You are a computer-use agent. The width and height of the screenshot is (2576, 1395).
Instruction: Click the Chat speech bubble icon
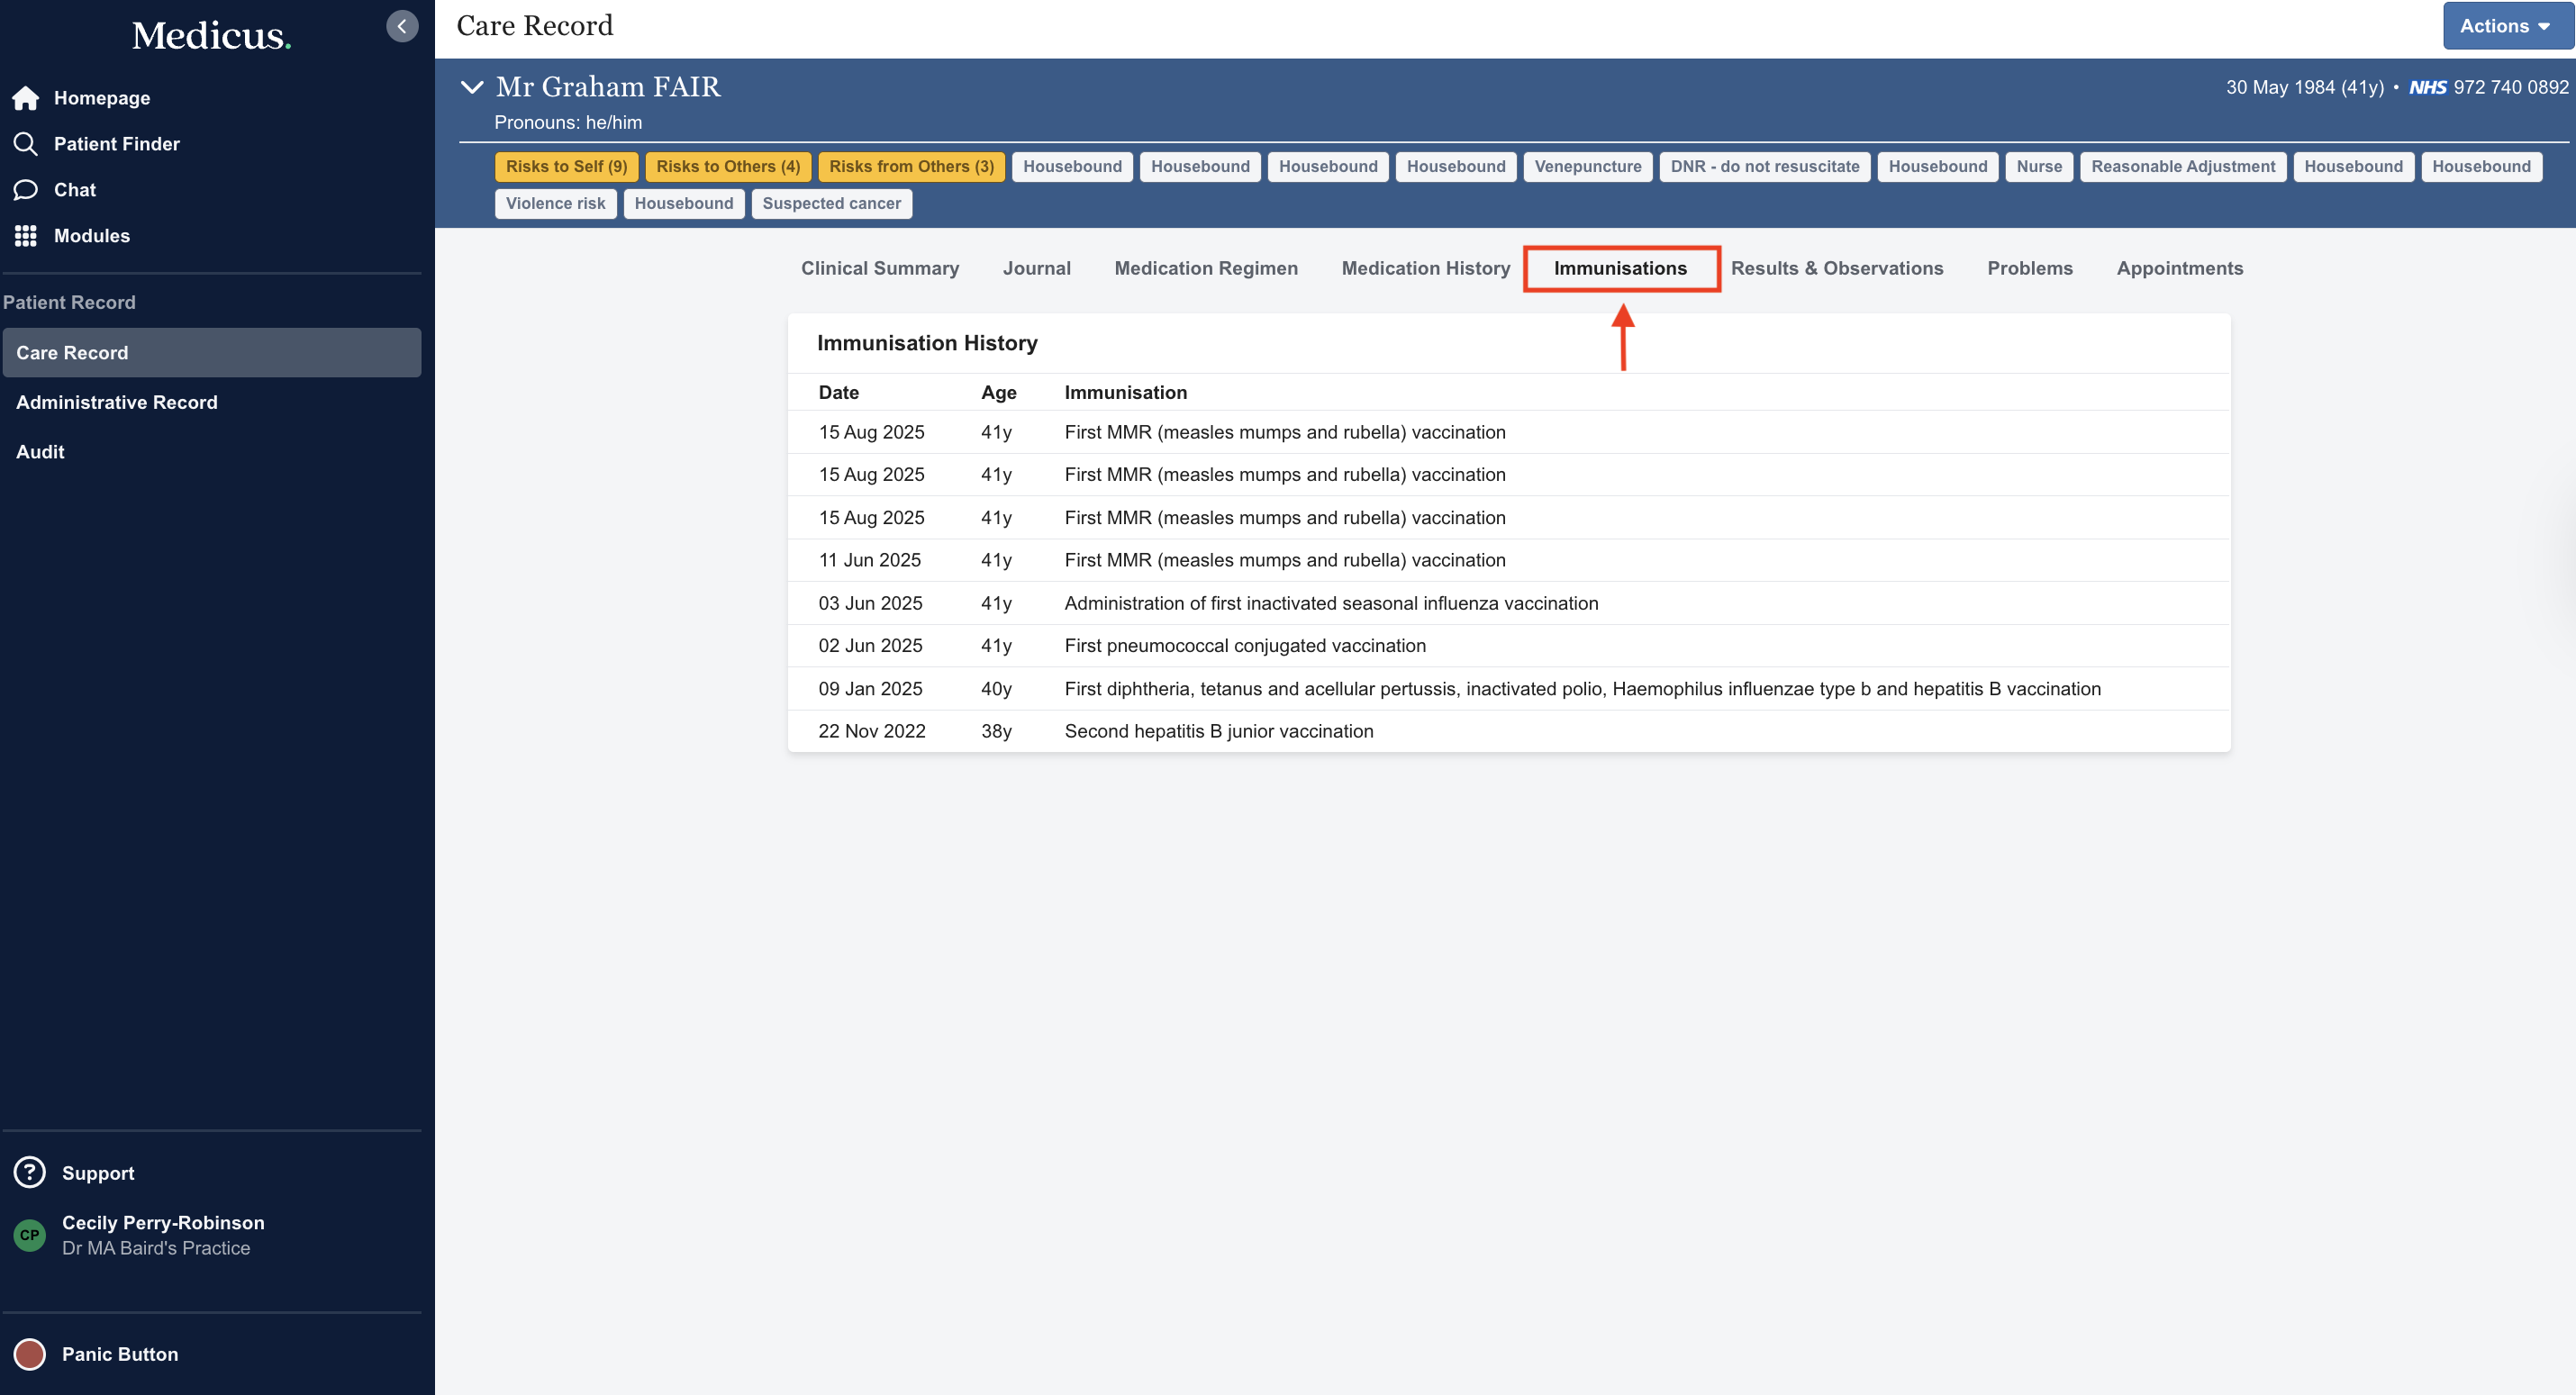[x=26, y=190]
